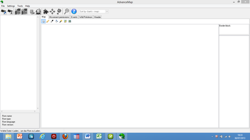Open the Help menu
250x140 pixels.
[27, 6]
